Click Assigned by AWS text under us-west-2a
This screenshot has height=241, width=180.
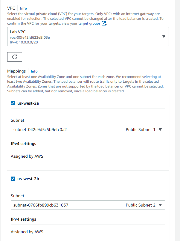pyautogui.click(x=27, y=156)
